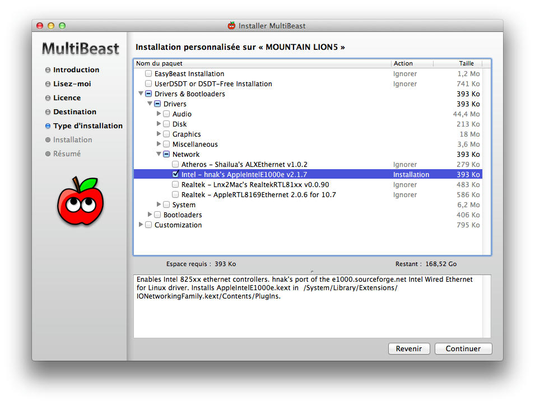Collapse Drivers & Bootloaders disclosure triangle

pyautogui.click(x=141, y=93)
